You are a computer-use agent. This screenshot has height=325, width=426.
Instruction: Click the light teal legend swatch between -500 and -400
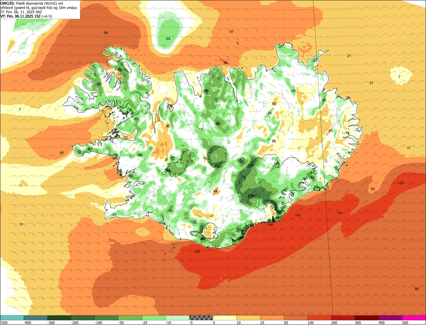[x=12, y=318]
